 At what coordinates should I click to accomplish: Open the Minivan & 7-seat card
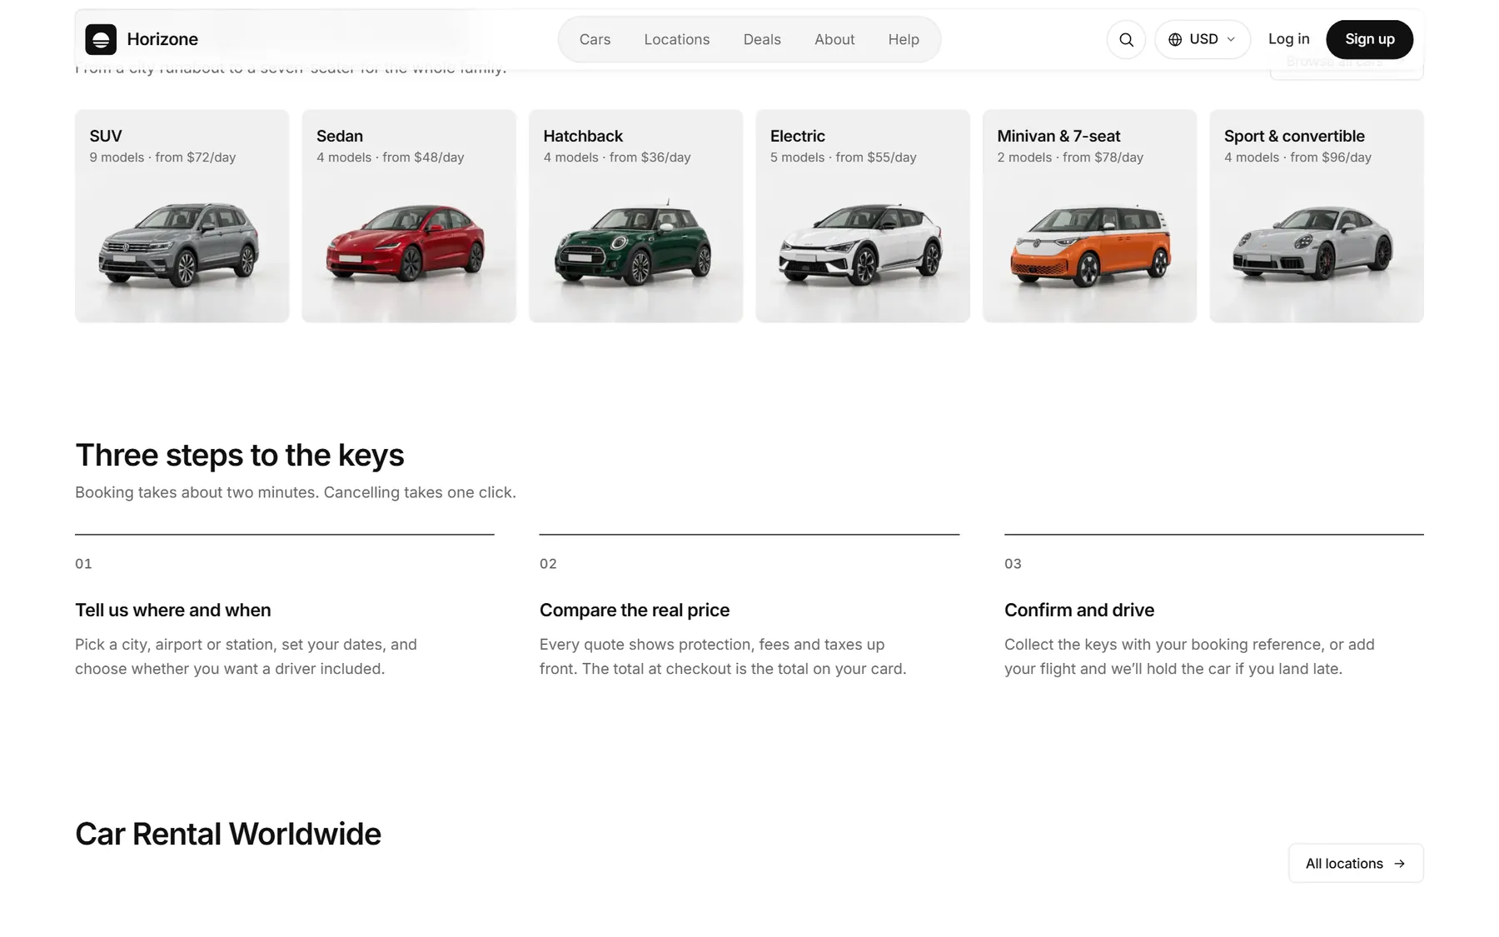pyautogui.click(x=1089, y=216)
